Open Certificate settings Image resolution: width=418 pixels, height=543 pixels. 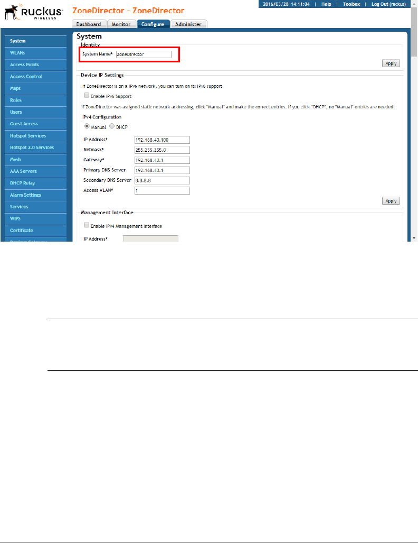coord(35,231)
